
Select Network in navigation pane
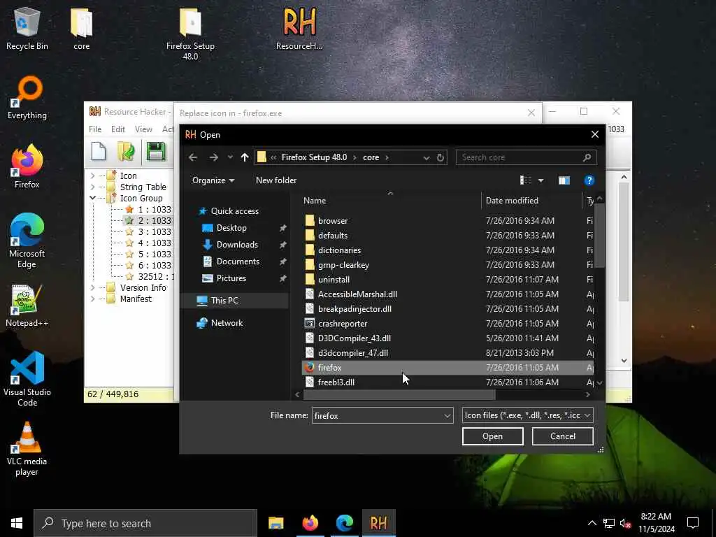227,323
